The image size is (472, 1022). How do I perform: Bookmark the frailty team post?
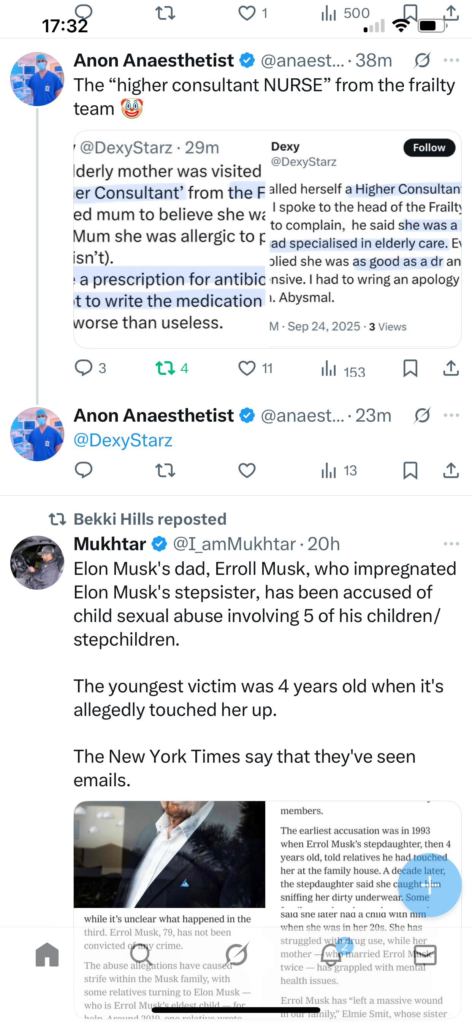410,368
